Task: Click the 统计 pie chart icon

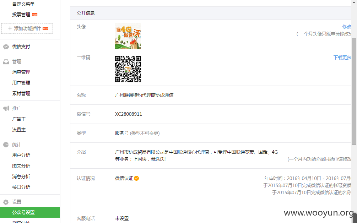Action: [x=6, y=145]
